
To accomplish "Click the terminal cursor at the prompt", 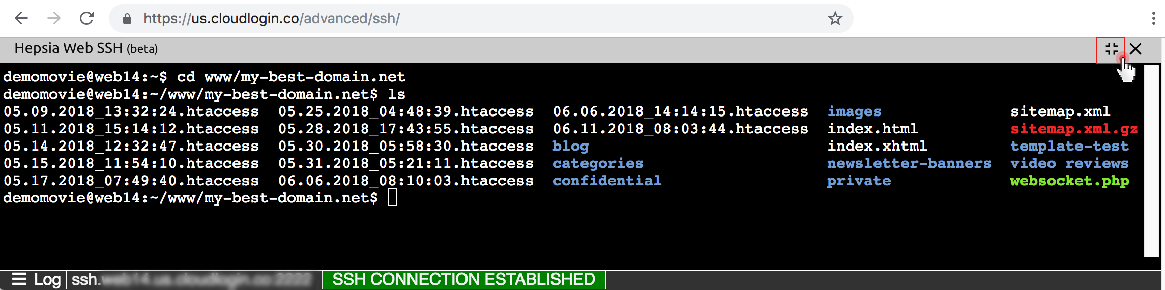I will [x=392, y=197].
